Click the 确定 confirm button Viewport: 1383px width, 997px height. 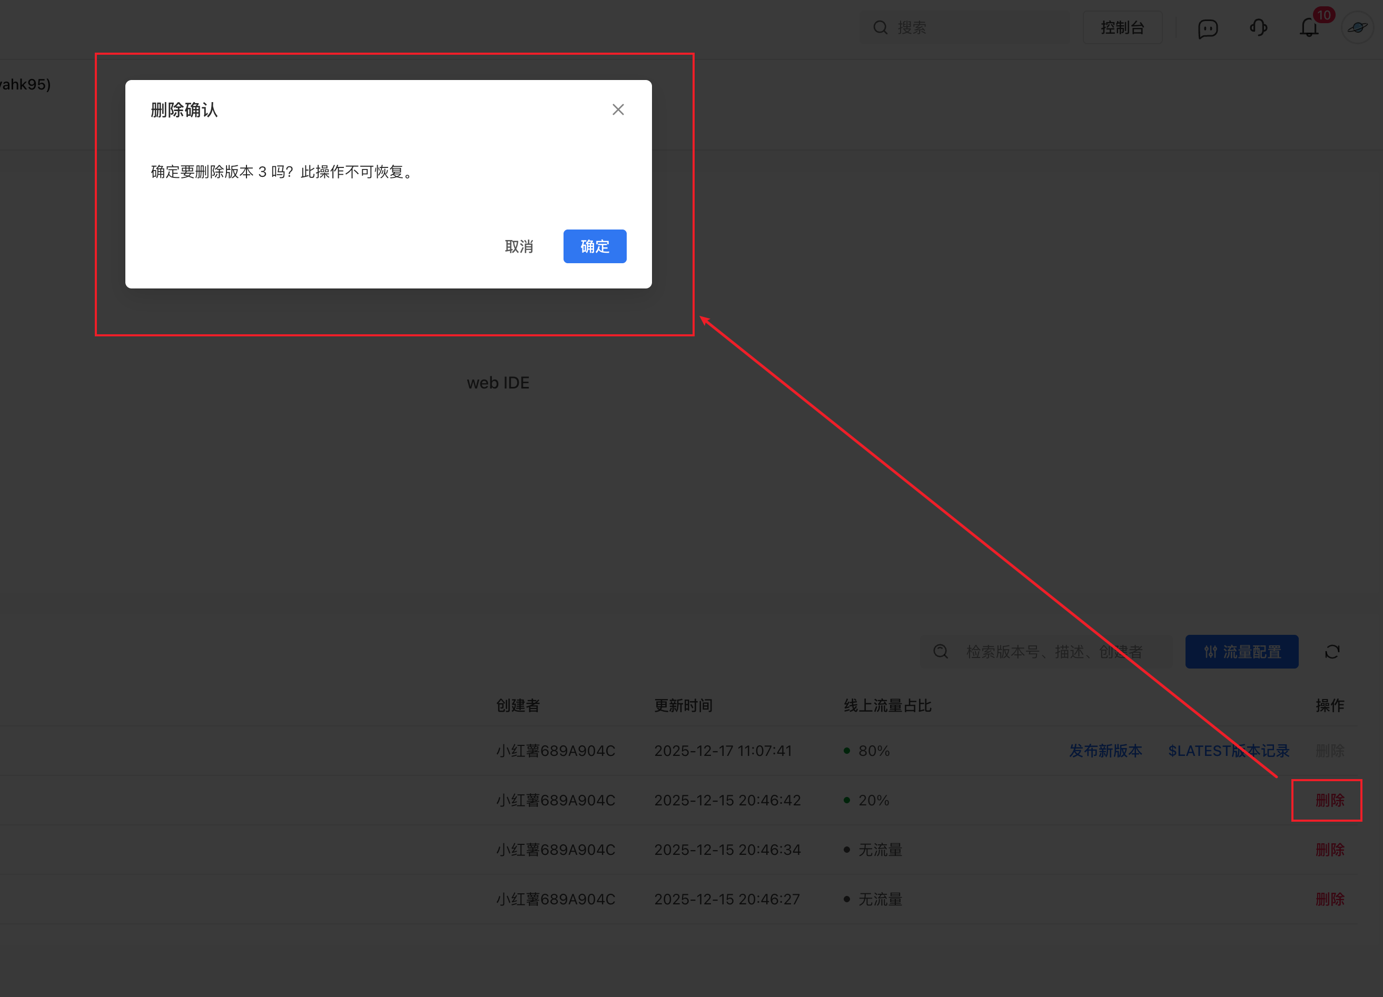click(x=595, y=246)
